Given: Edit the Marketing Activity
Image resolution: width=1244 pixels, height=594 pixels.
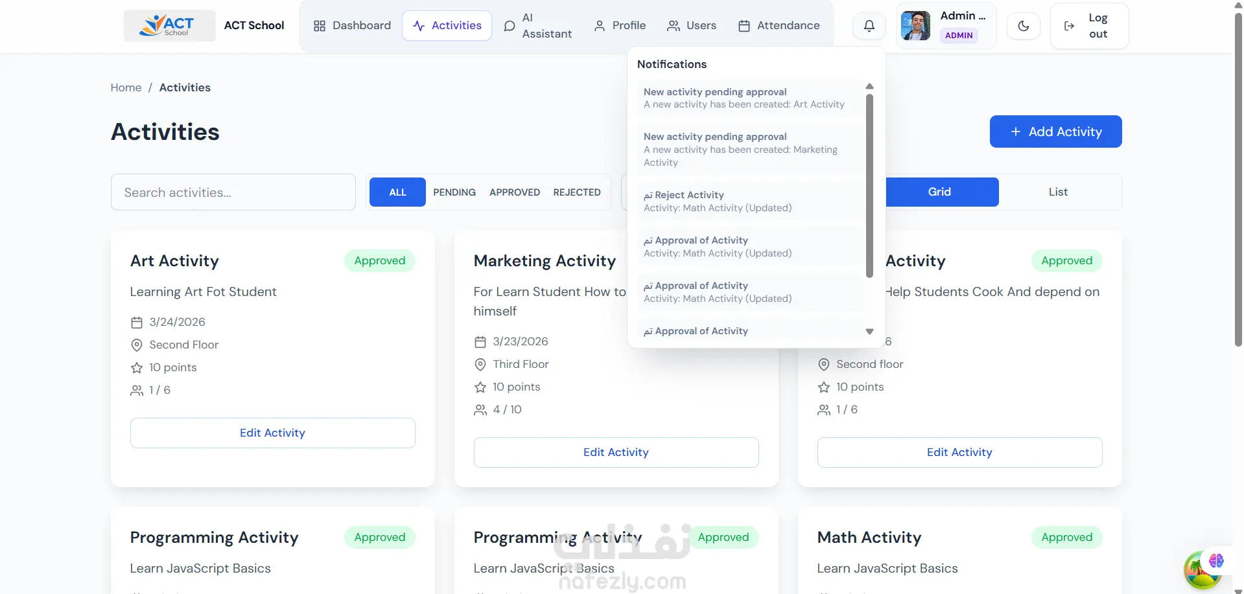Looking at the screenshot, I should coord(616,452).
